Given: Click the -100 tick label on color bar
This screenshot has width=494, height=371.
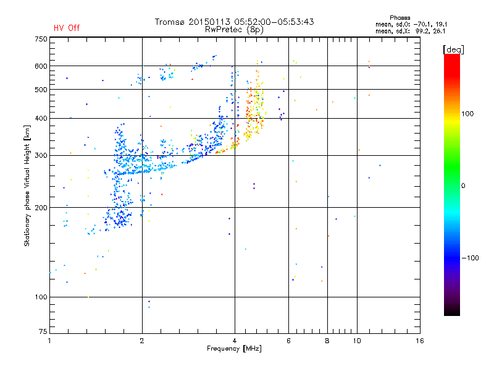Looking at the screenshot, I should tap(469, 257).
